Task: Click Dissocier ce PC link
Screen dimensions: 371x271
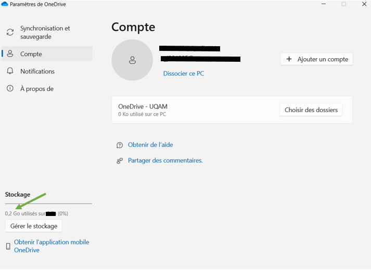Action: point(184,73)
